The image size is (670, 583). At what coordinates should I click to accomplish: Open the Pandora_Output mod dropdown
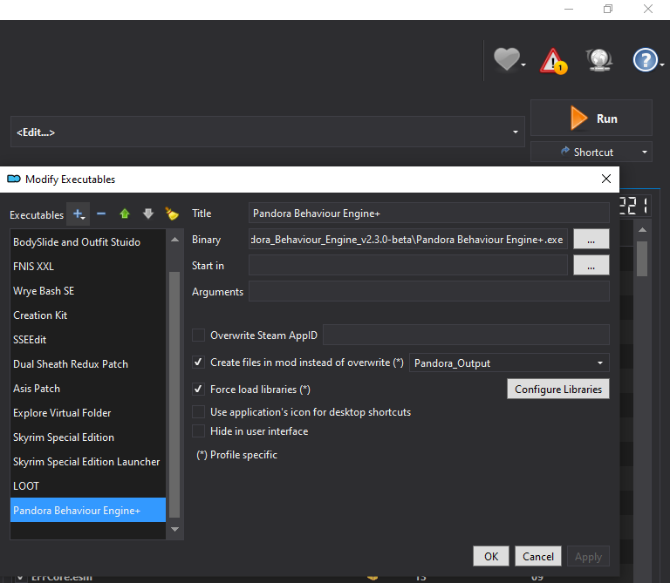tap(509, 363)
